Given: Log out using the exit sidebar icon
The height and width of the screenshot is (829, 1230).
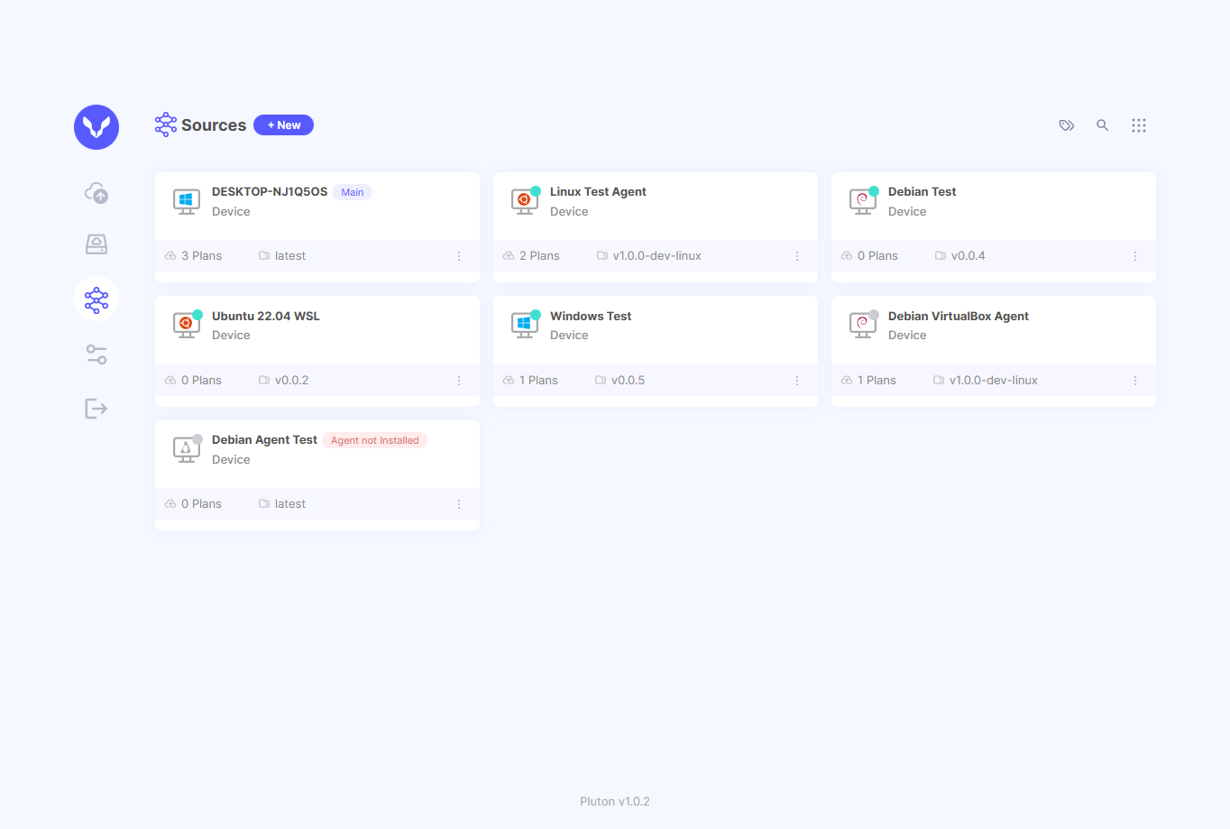Looking at the screenshot, I should tap(96, 408).
